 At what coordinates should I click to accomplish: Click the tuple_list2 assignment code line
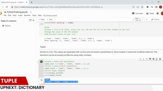click(66, 68)
